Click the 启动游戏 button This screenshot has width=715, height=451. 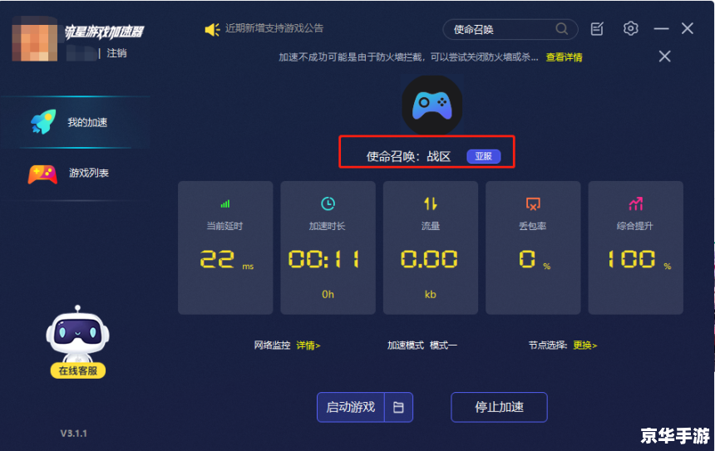(351, 407)
